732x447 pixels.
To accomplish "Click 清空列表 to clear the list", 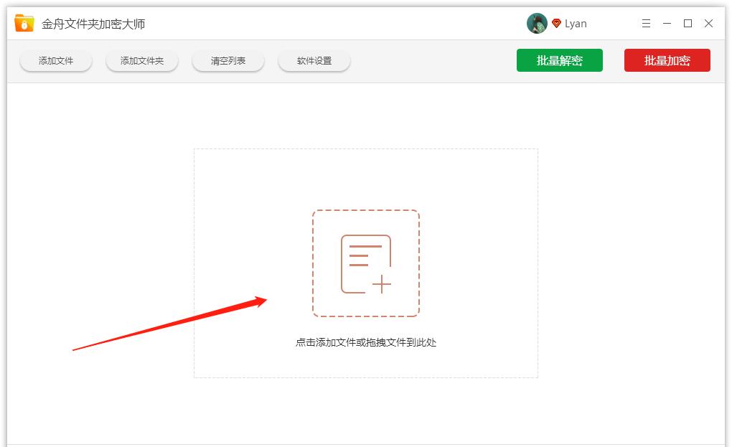I will tap(227, 61).
